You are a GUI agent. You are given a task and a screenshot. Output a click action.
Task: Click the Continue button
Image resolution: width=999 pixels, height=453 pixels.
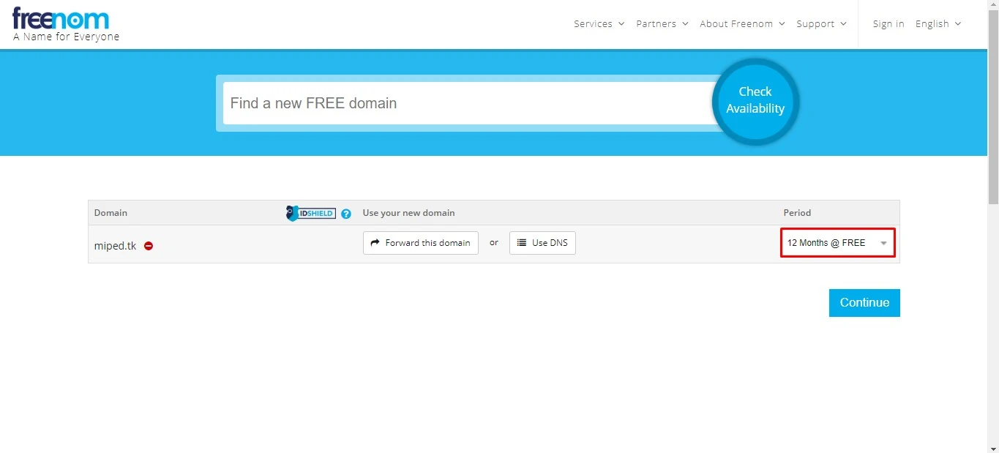pos(864,303)
